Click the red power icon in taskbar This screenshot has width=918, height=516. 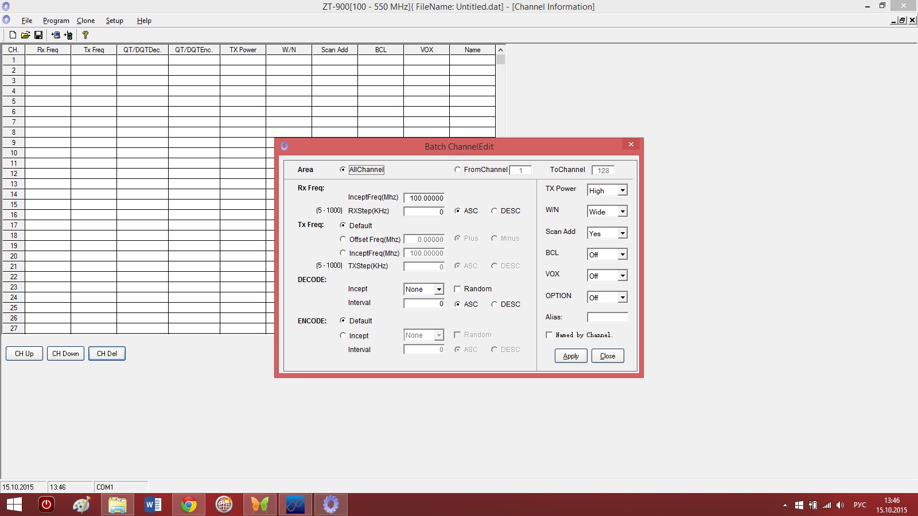click(46, 505)
